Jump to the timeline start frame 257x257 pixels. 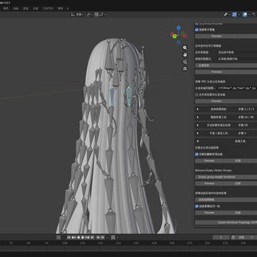pos(69,237)
